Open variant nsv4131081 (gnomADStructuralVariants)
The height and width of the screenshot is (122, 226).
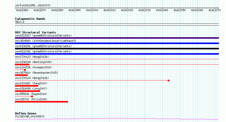[43, 51]
